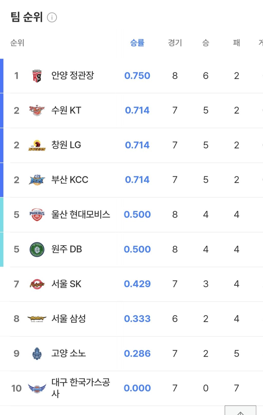Click the 순위 rank column header
Viewport: 263px width, 415px height.
pos(17,43)
